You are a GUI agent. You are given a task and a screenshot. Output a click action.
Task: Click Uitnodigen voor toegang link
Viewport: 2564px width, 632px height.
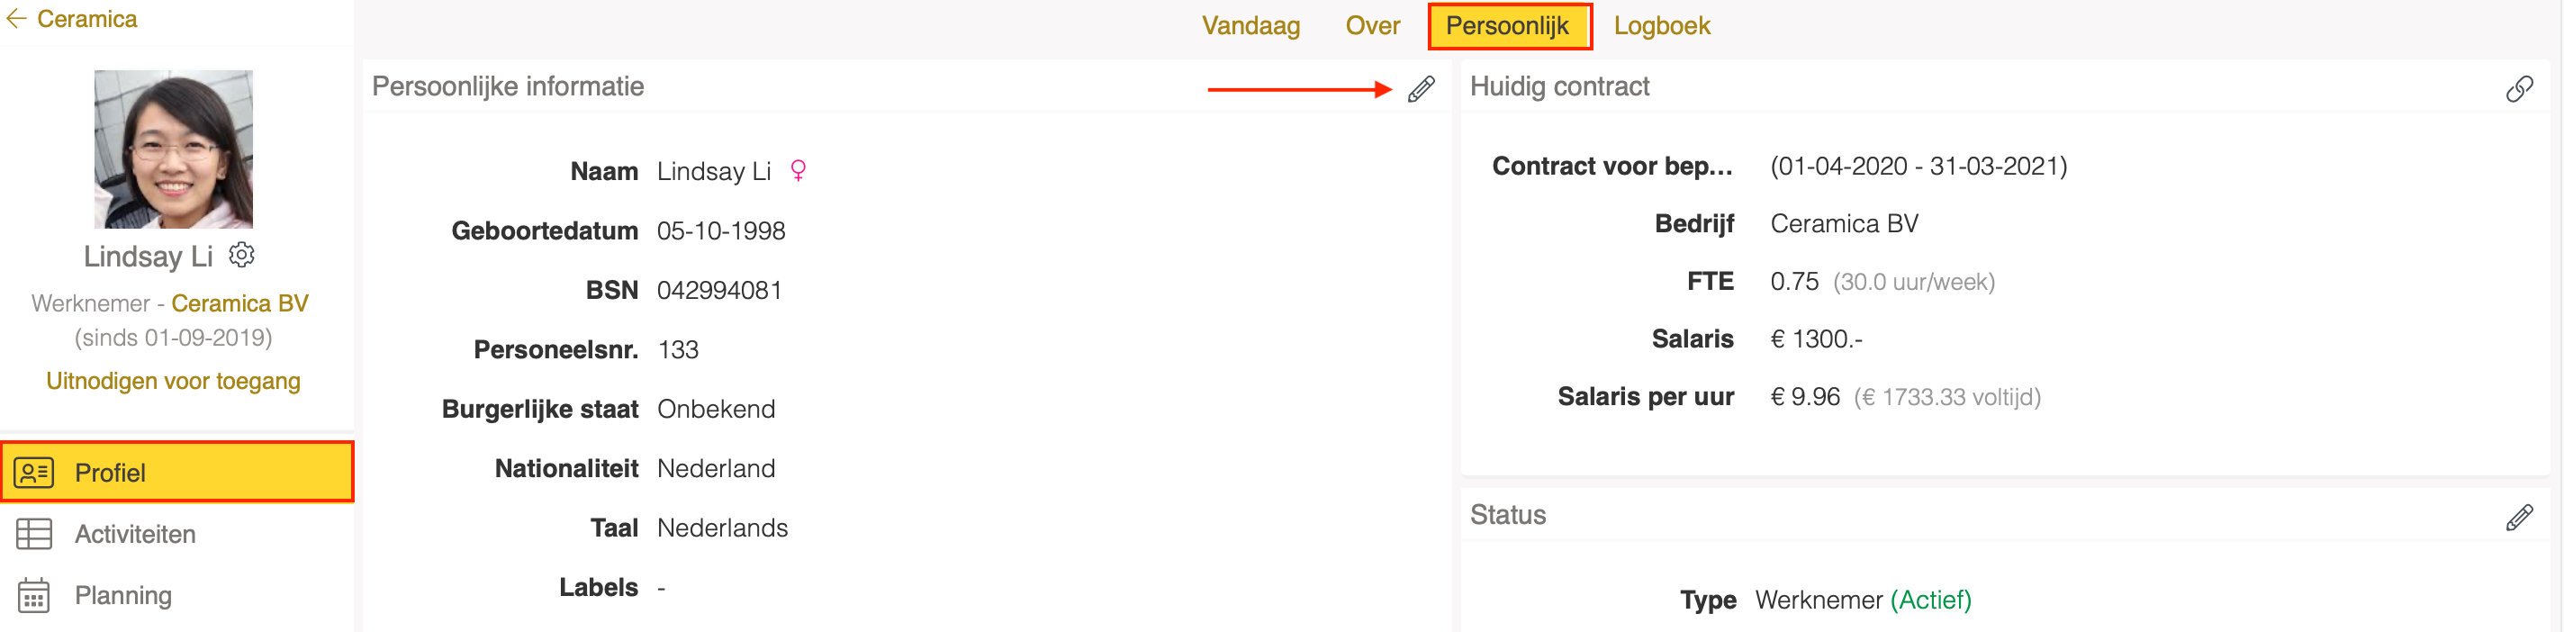click(173, 381)
